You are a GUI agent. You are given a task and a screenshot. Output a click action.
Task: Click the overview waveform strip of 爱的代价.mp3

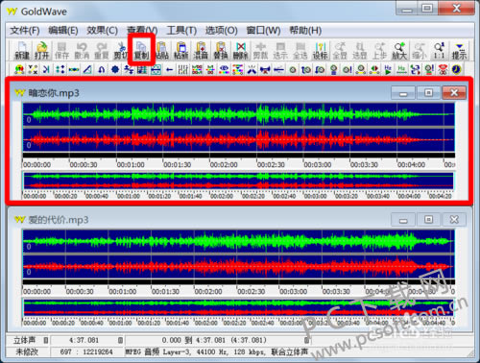click(x=238, y=307)
